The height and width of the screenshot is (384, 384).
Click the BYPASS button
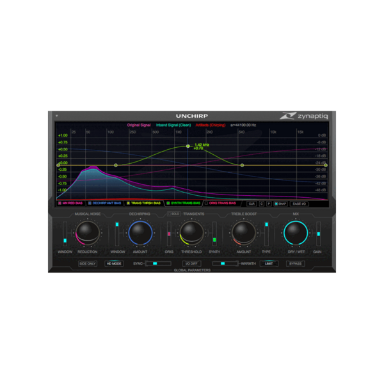(295, 264)
